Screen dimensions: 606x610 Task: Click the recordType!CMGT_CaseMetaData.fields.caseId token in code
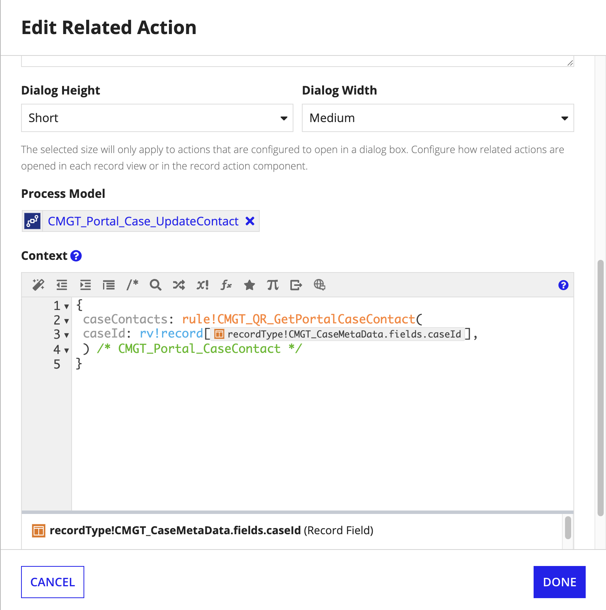(337, 334)
